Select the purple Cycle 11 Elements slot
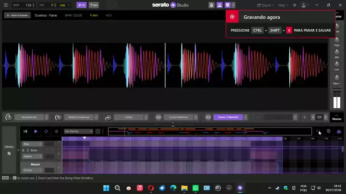This screenshot has height=194, width=346. [228, 117]
